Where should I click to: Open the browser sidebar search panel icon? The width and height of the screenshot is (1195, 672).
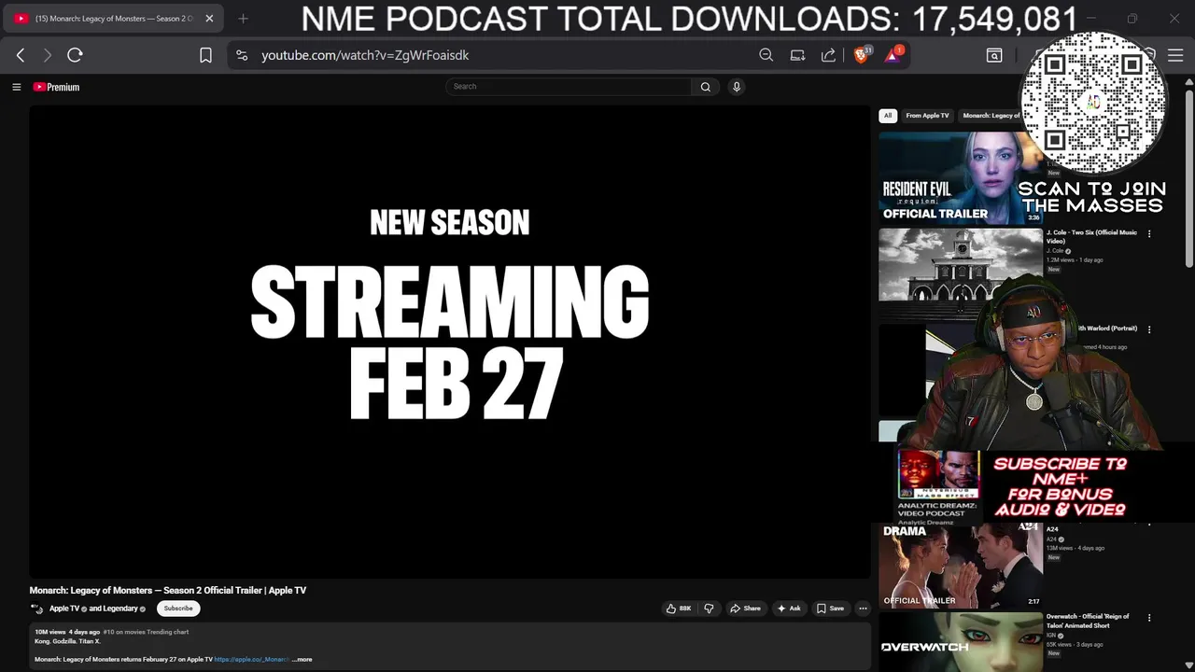pyautogui.click(x=994, y=55)
